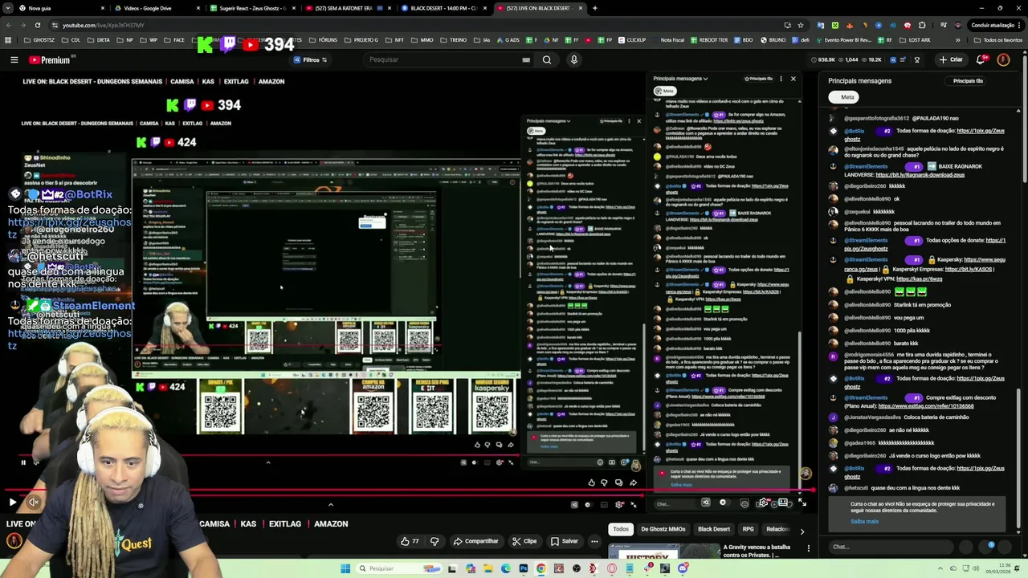Play the paused live stream

[12, 503]
